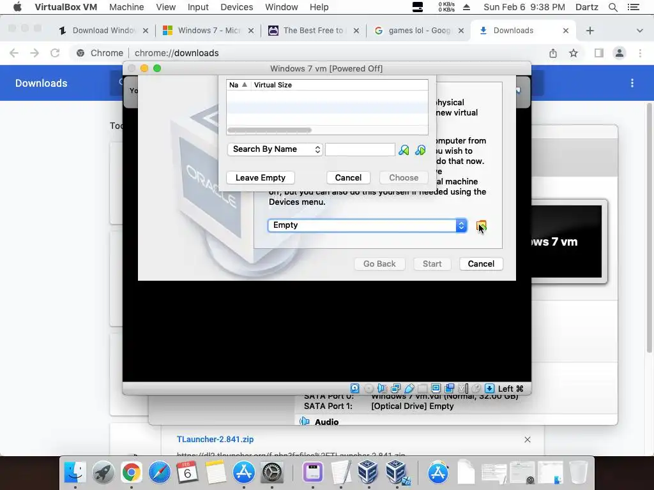The width and height of the screenshot is (654, 490).
Task: Open Finder from the dock
Action: 75,473
